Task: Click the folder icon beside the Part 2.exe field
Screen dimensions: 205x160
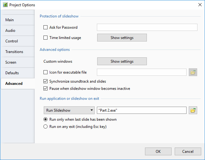Action: point(193,110)
